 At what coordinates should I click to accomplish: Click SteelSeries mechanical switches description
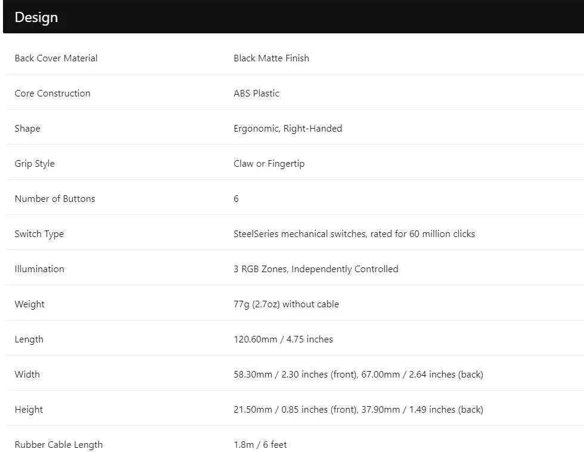354,234
